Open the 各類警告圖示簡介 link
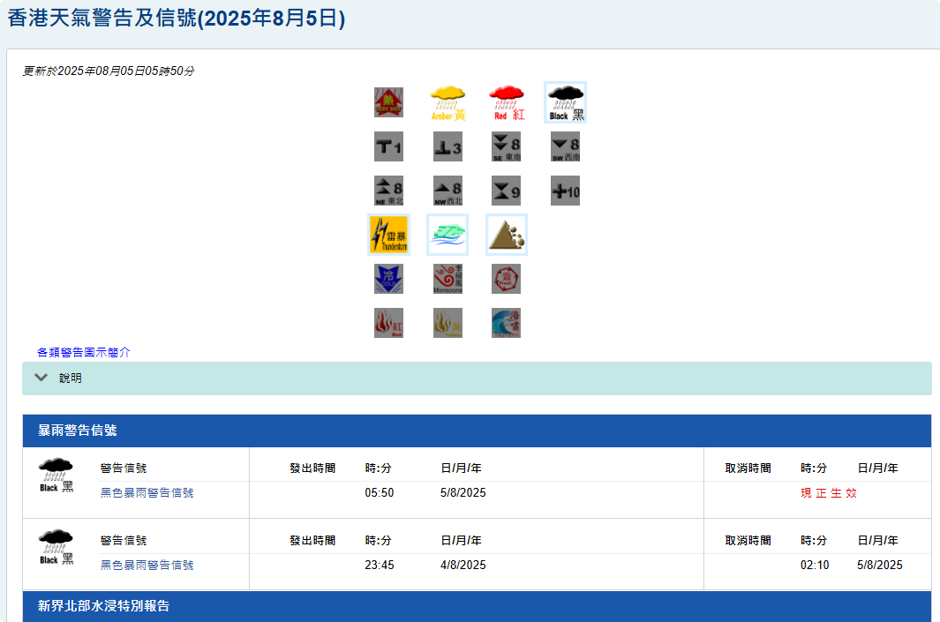The width and height of the screenshot is (940, 622). (x=83, y=352)
